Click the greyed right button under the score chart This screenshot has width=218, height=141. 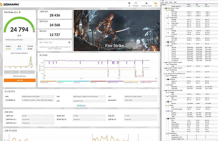pyautogui.click(x=27, y=72)
